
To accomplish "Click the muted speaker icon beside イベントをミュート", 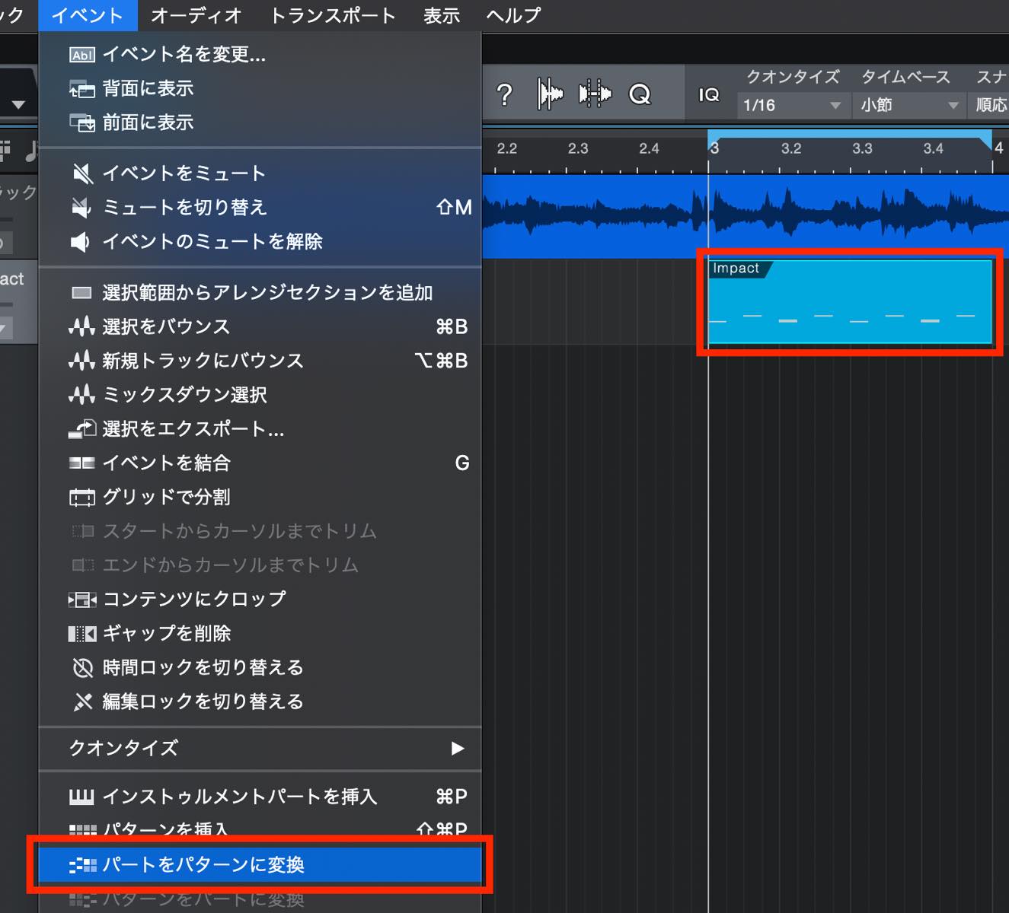I will tap(82, 173).
